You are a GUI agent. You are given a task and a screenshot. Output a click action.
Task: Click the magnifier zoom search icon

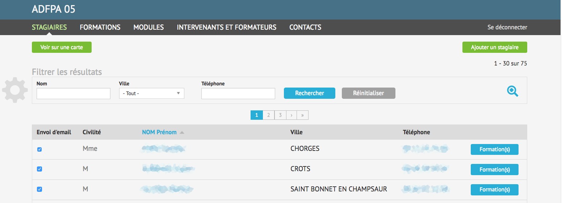tap(512, 91)
